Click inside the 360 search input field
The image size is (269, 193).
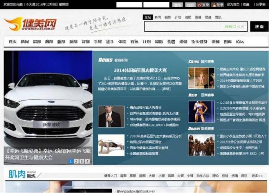(184, 27)
